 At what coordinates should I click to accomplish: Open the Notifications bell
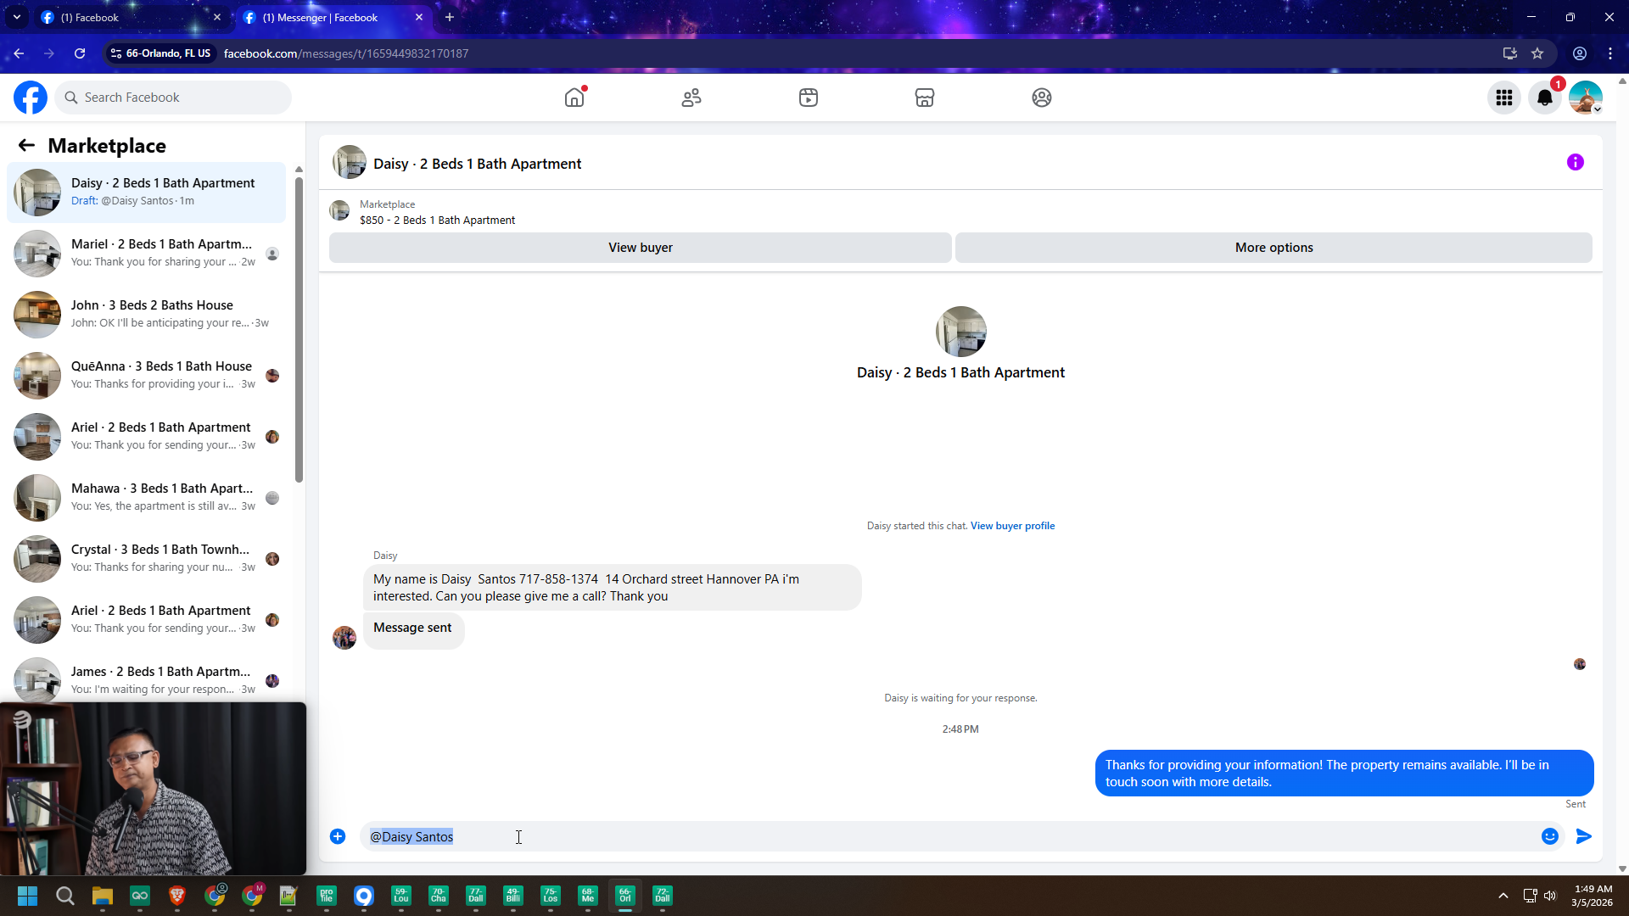tap(1545, 98)
